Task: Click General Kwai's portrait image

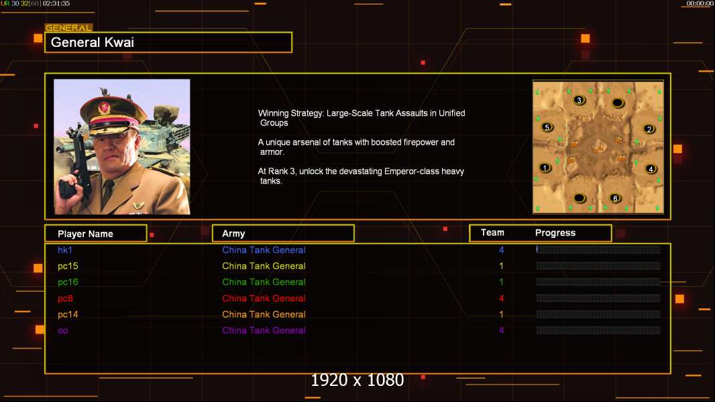Action: coord(122,147)
